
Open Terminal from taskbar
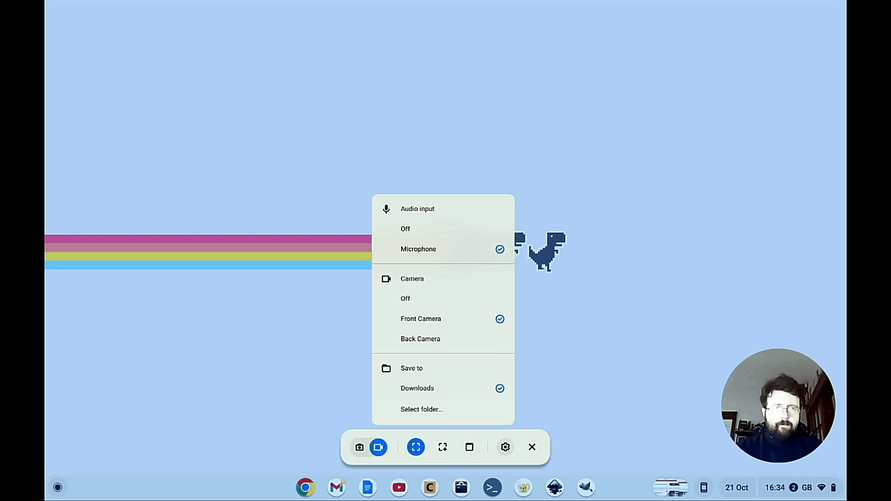492,487
